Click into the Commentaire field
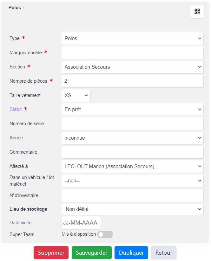This screenshot has width=211, height=261. (x=132, y=152)
